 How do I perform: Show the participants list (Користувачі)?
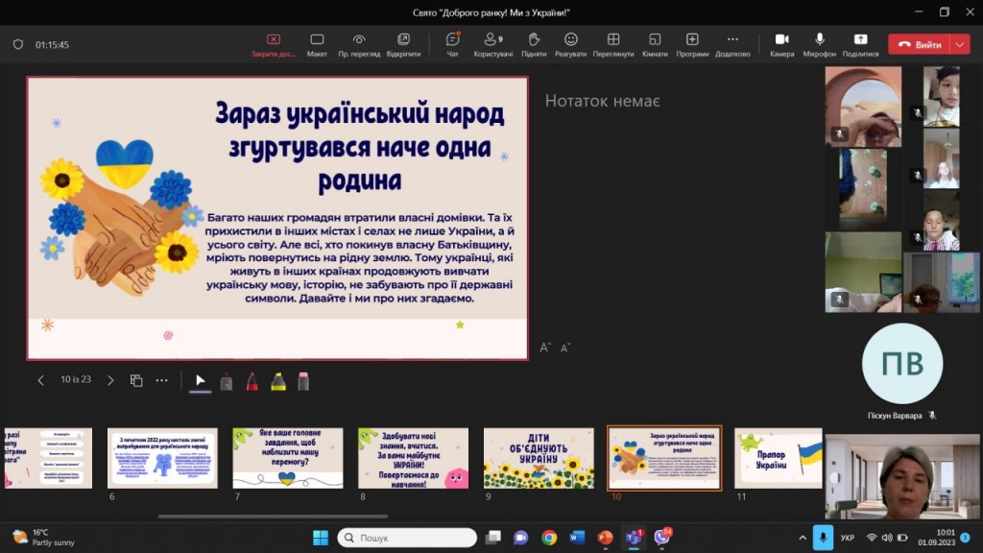[493, 44]
